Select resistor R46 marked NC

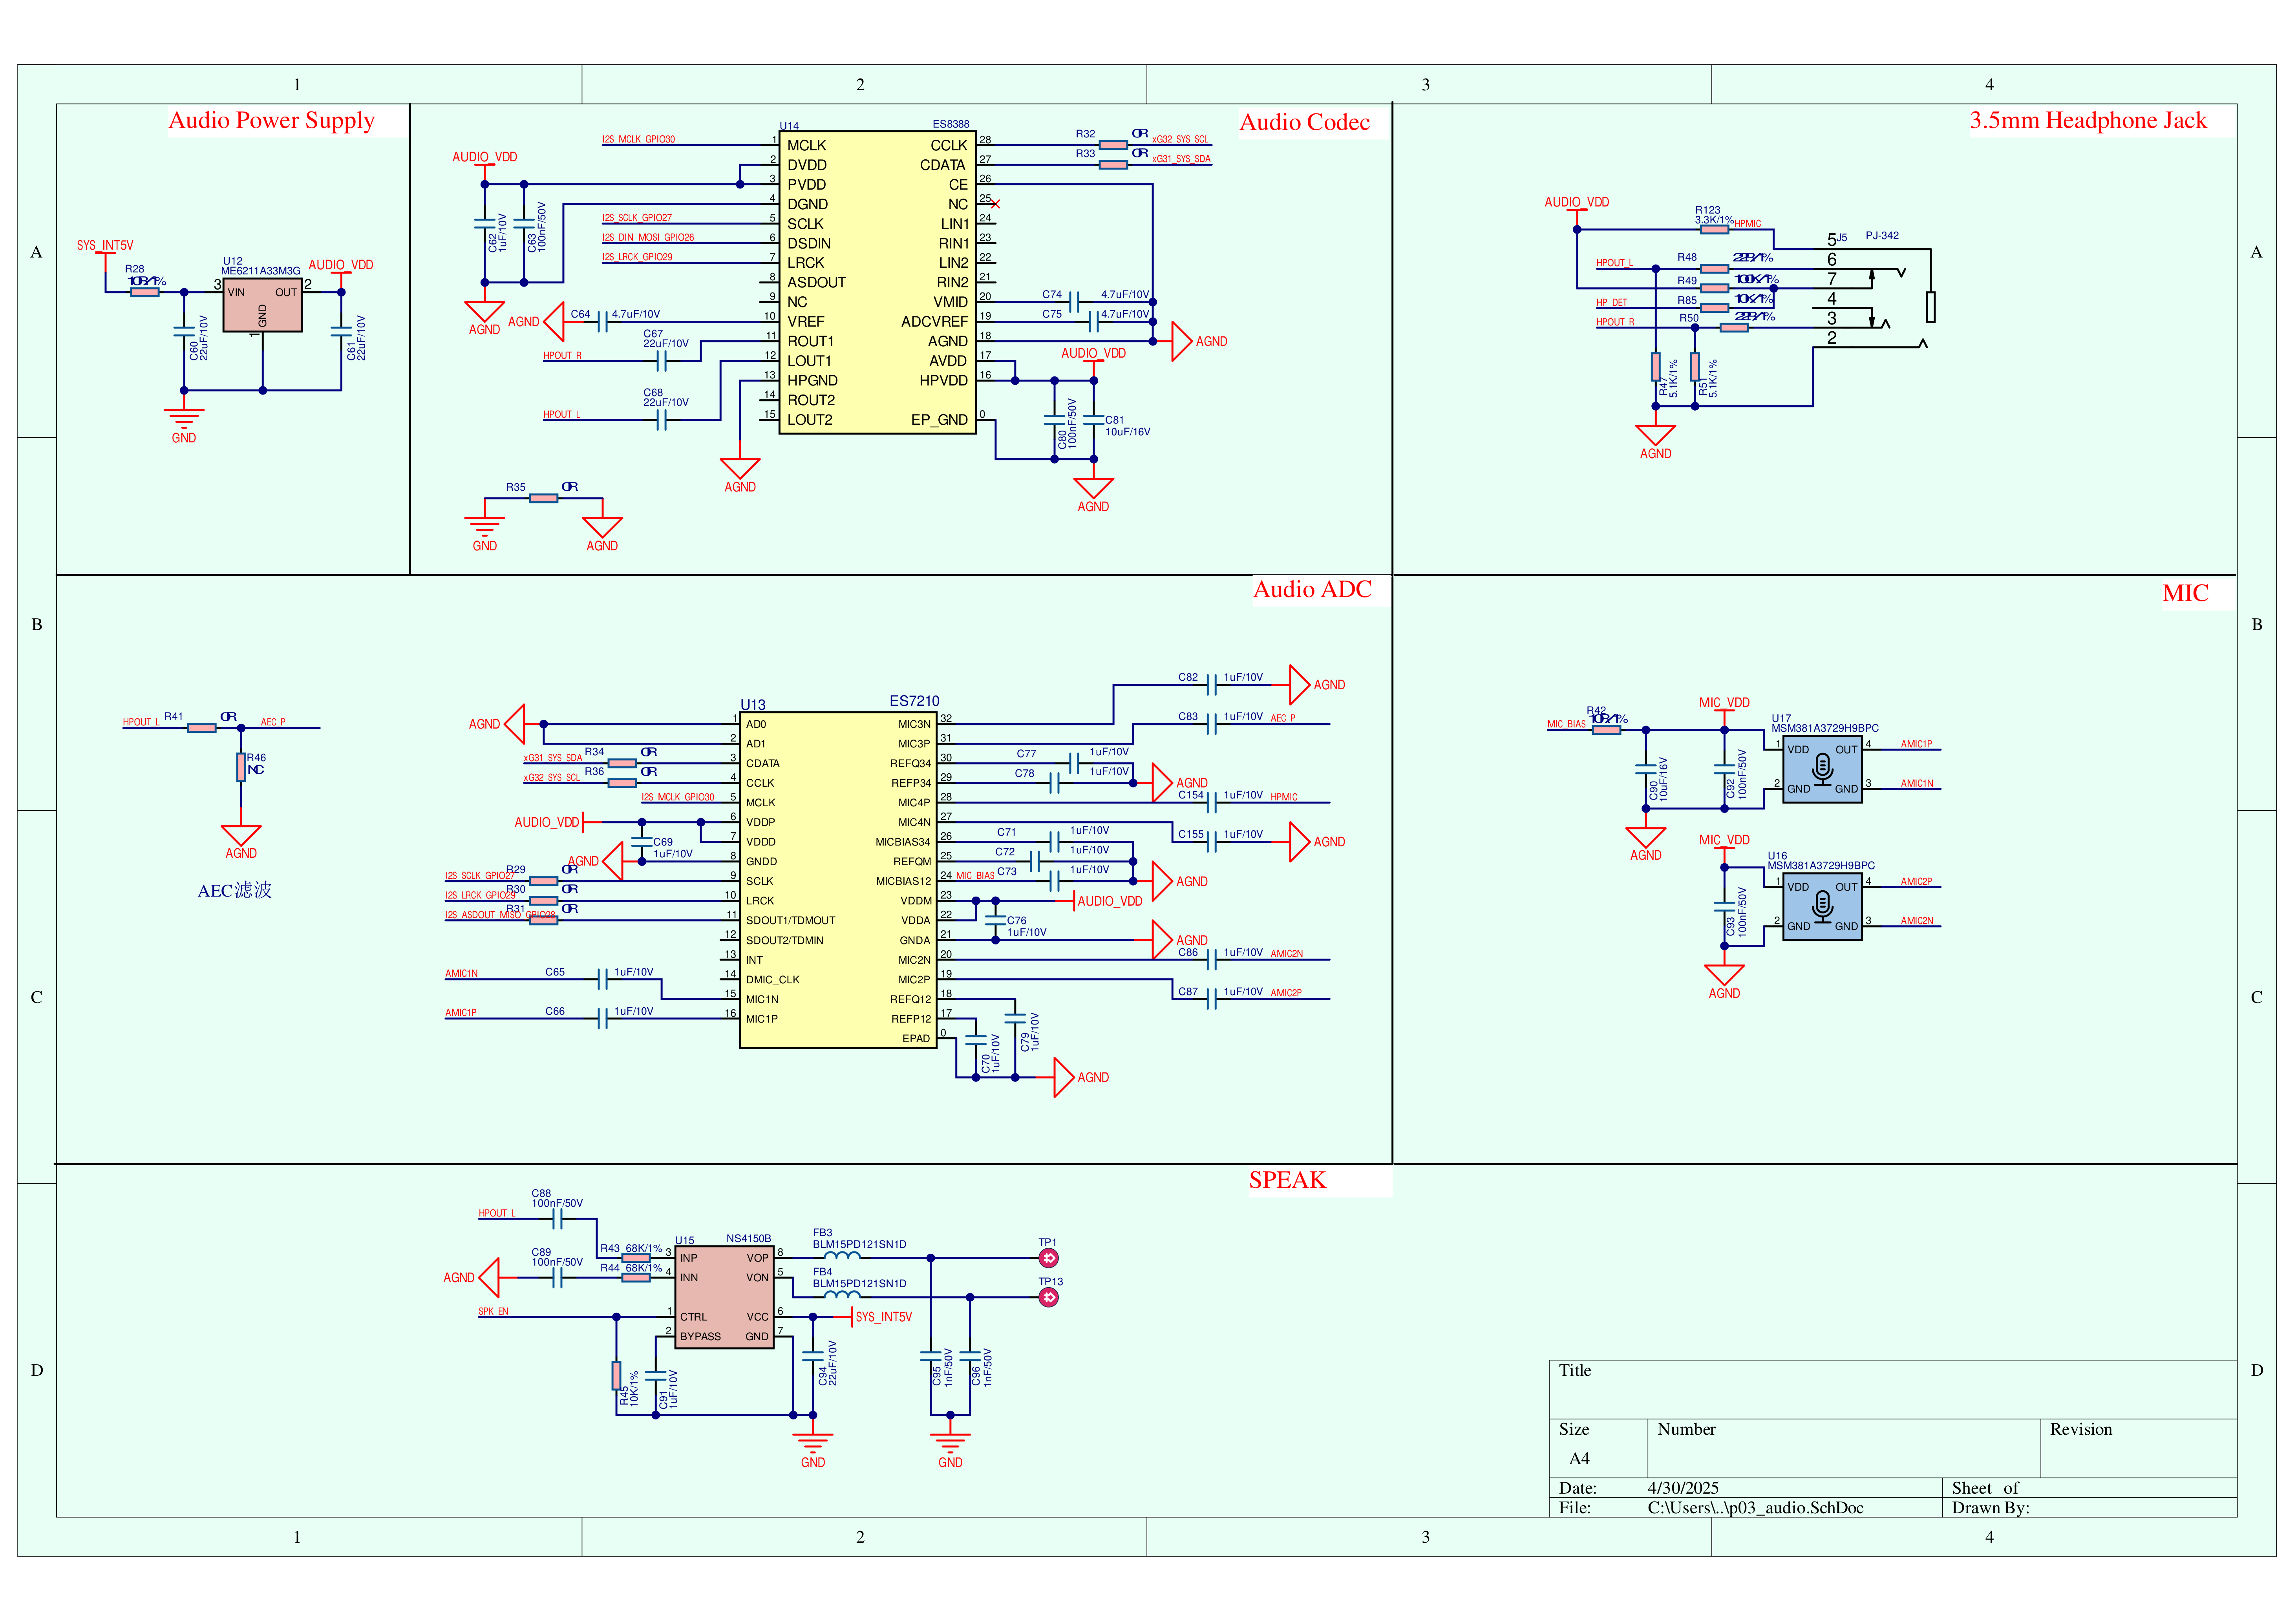241,767
